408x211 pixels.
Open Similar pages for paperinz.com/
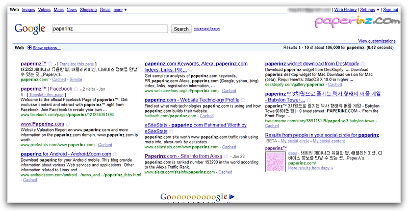coord(75,80)
